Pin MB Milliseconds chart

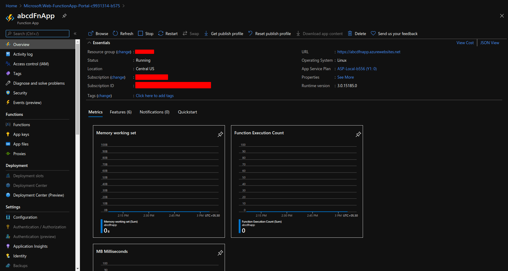coord(220,253)
